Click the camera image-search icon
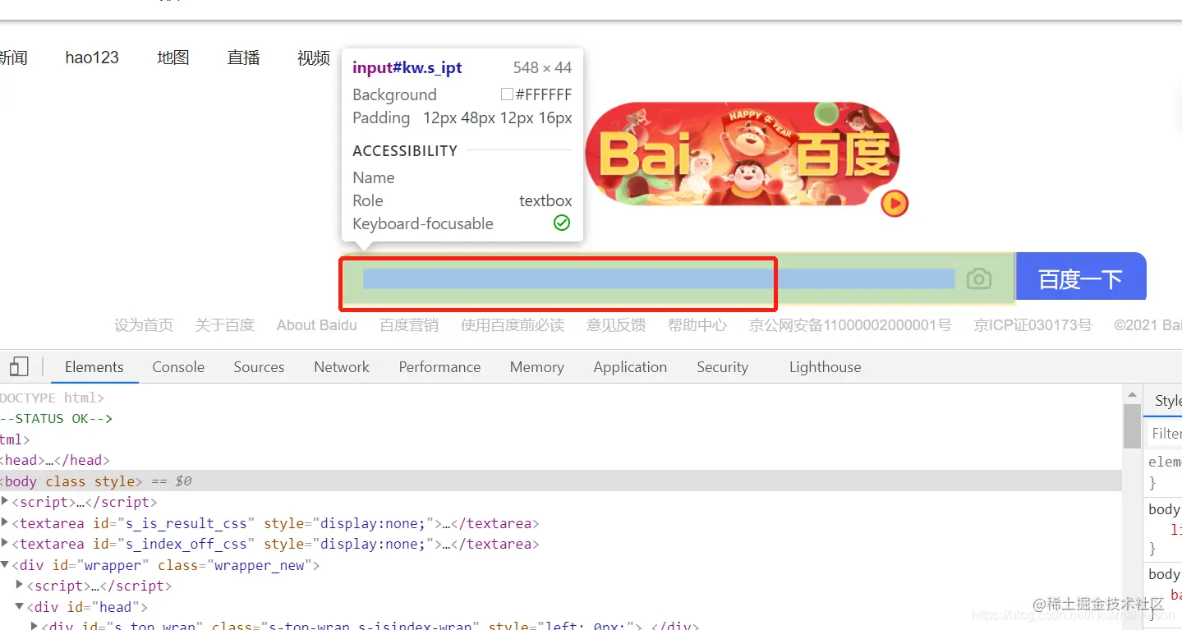Screen dimensions: 1182x630 click(978, 279)
